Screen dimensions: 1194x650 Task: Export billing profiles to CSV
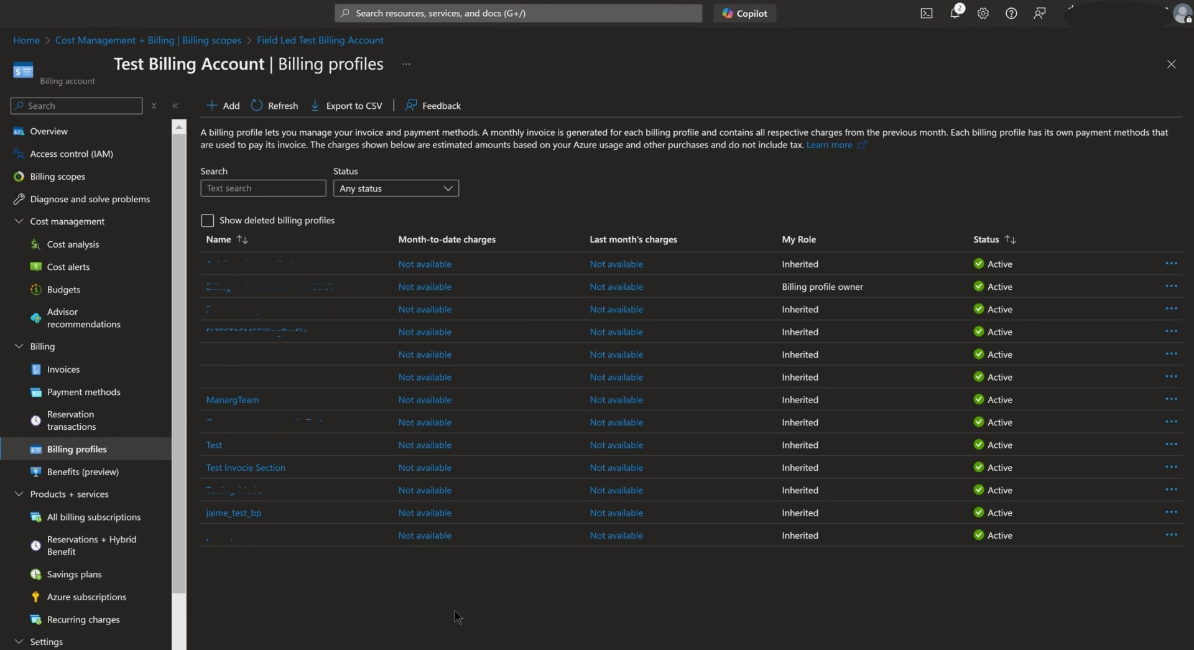[346, 106]
